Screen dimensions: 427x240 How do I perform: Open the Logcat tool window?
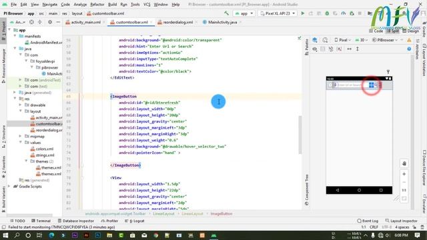pyautogui.click(x=135, y=221)
